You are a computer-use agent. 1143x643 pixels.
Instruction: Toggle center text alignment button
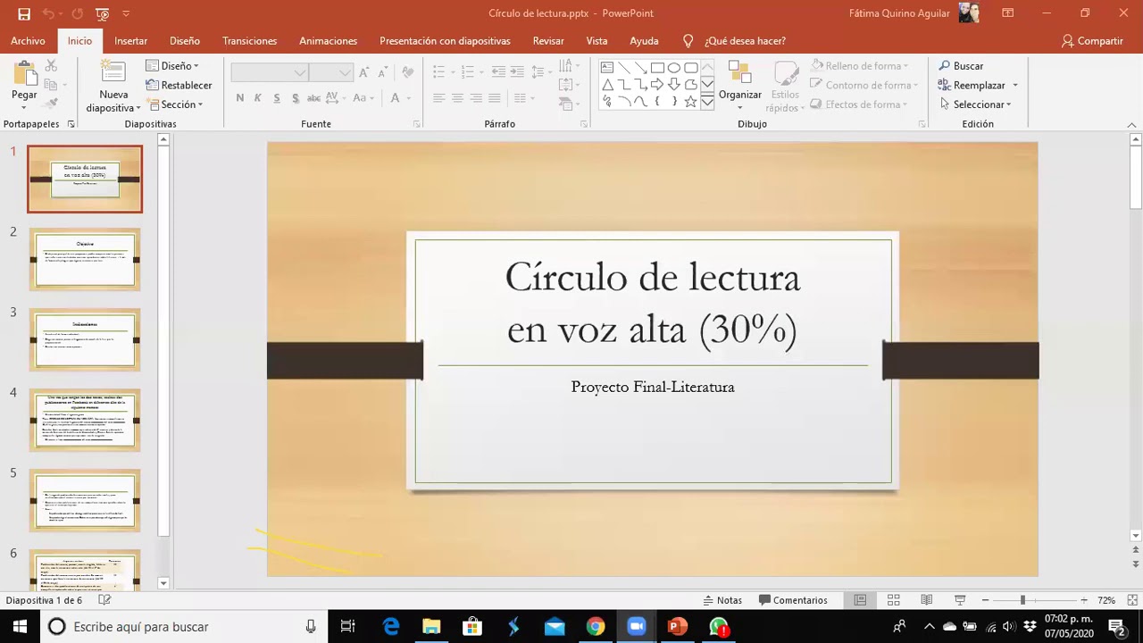coord(457,98)
